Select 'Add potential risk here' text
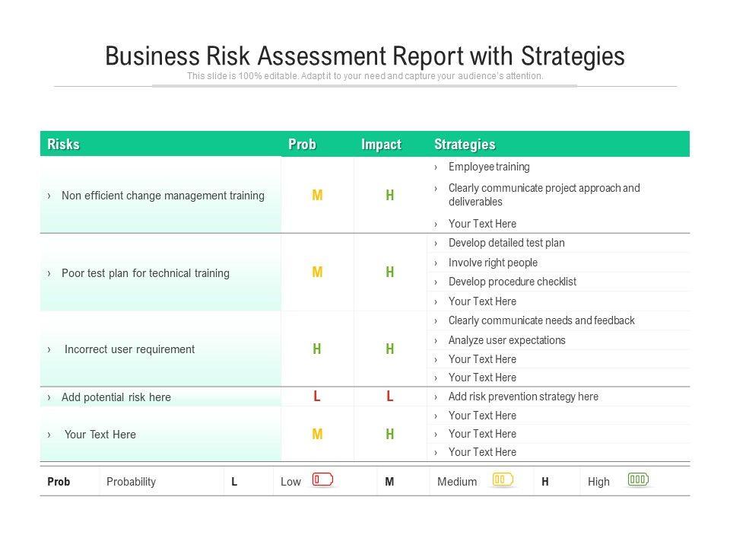This screenshot has height=548, width=730. click(116, 397)
